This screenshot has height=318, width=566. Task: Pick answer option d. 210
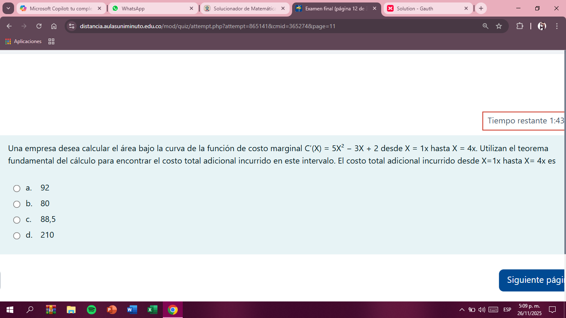[17, 236]
